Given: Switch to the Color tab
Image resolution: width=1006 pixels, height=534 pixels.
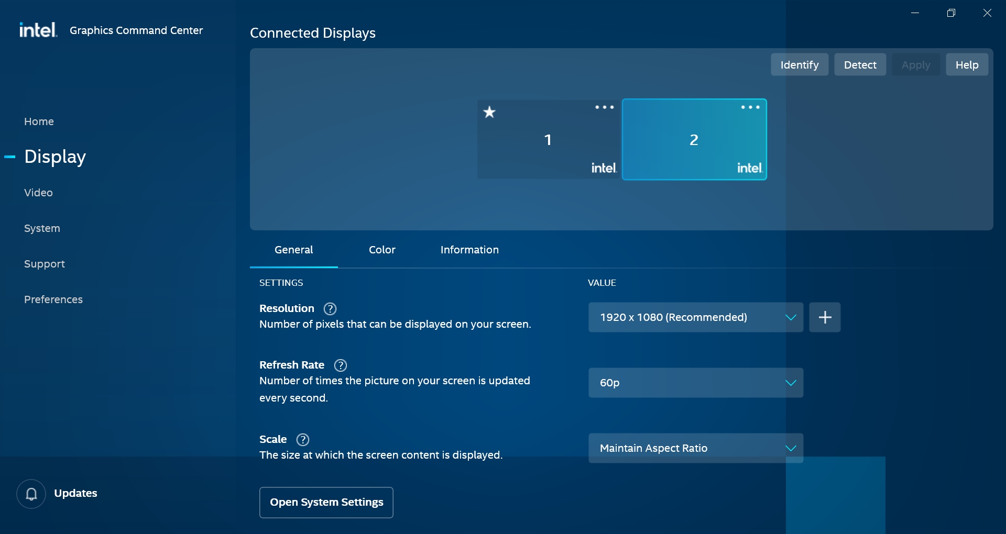Looking at the screenshot, I should [x=382, y=250].
